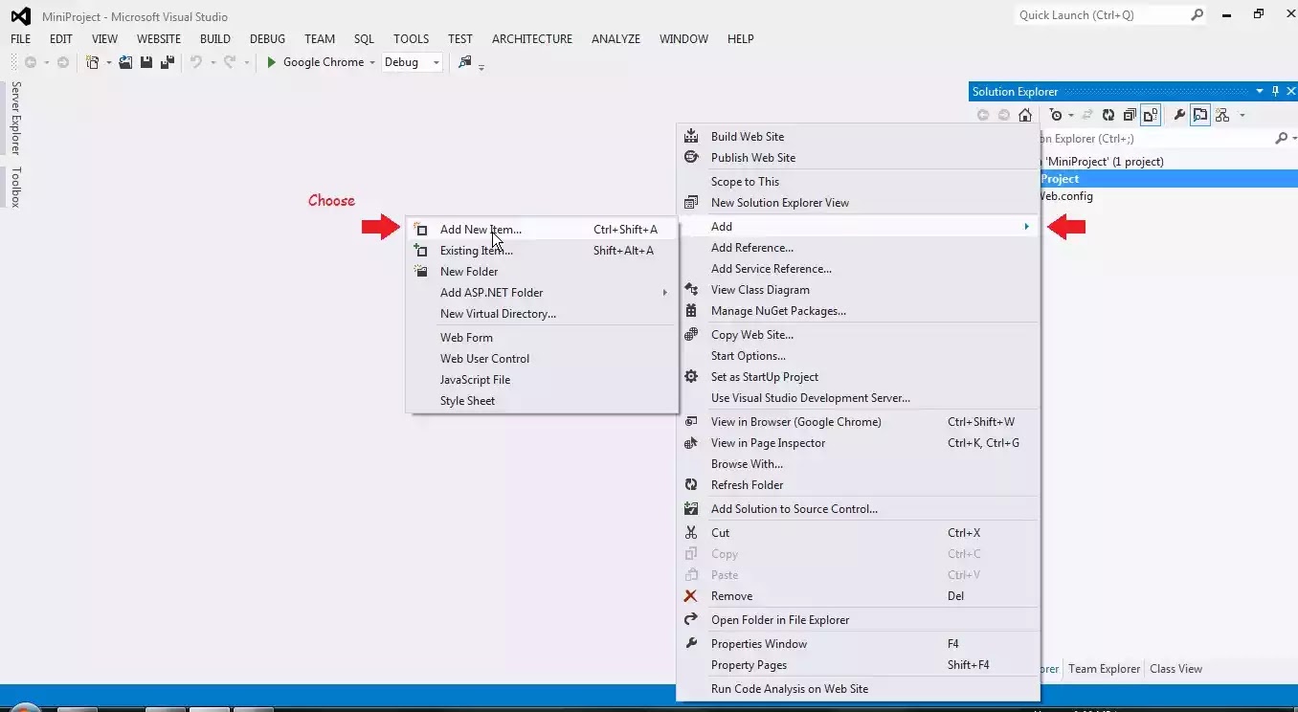Switch to the Class View tab

click(x=1175, y=669)
